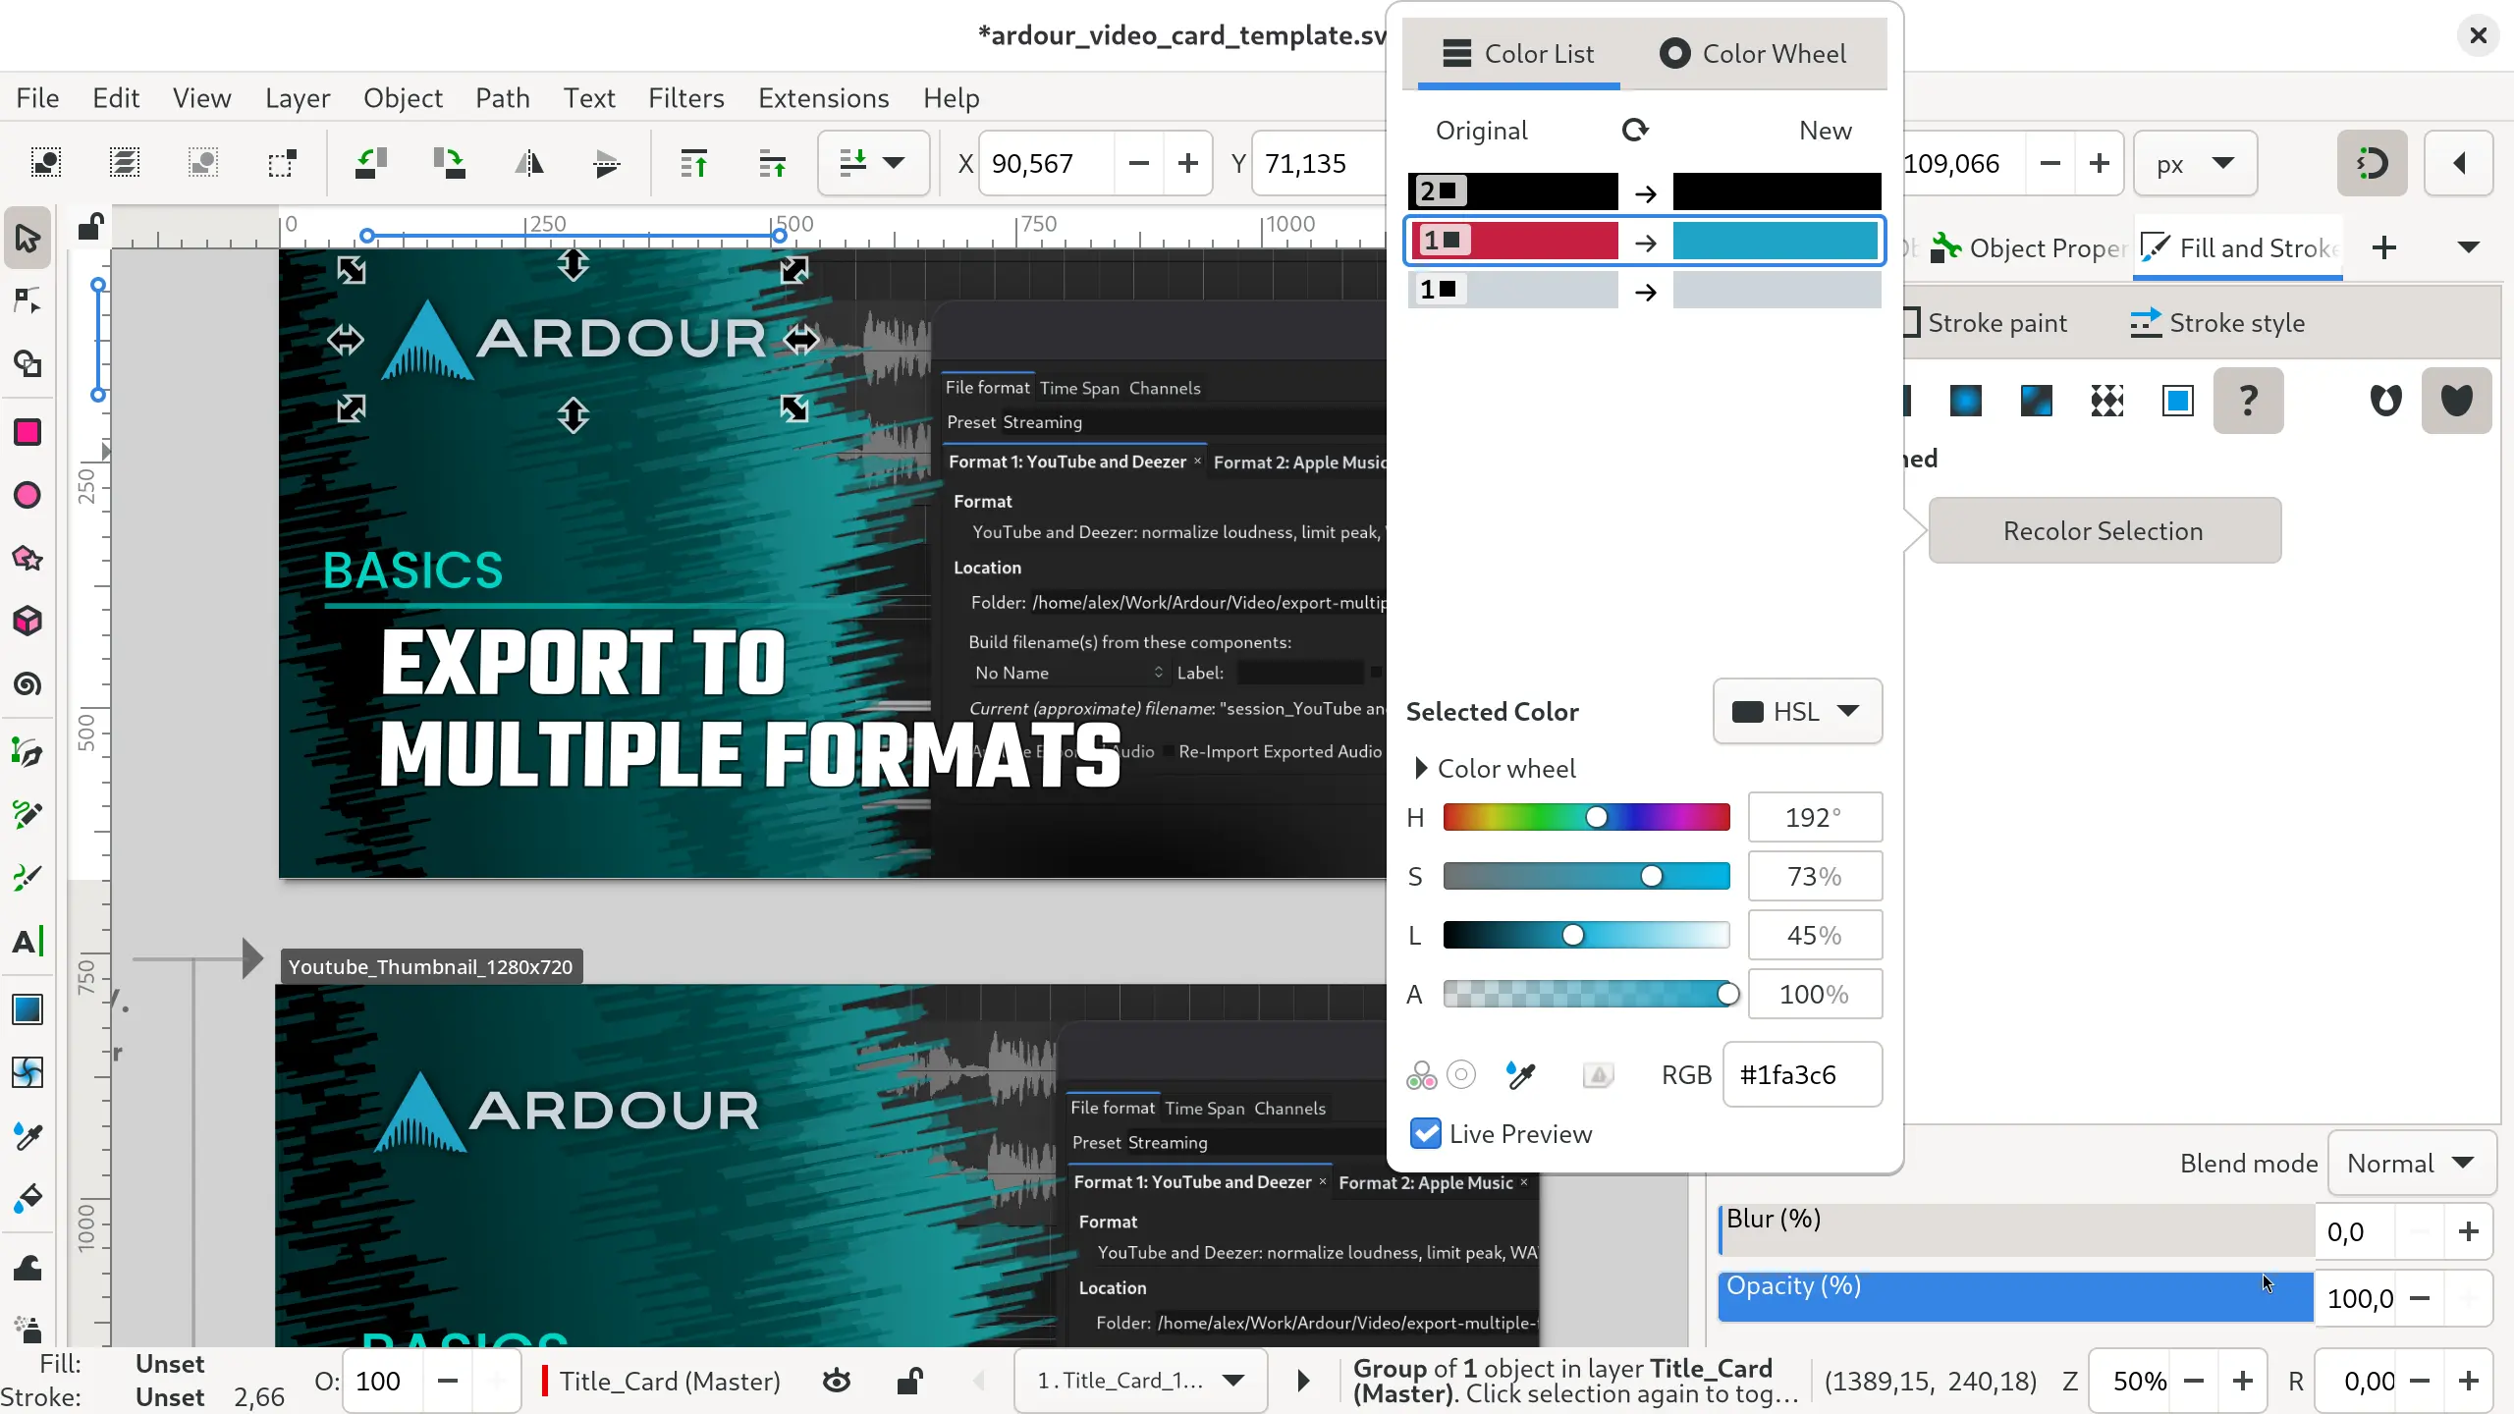Switch to the Color Wheel tab

[x=1753, y=54]
